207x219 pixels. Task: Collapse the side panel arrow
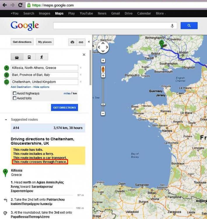pos(89,42)
